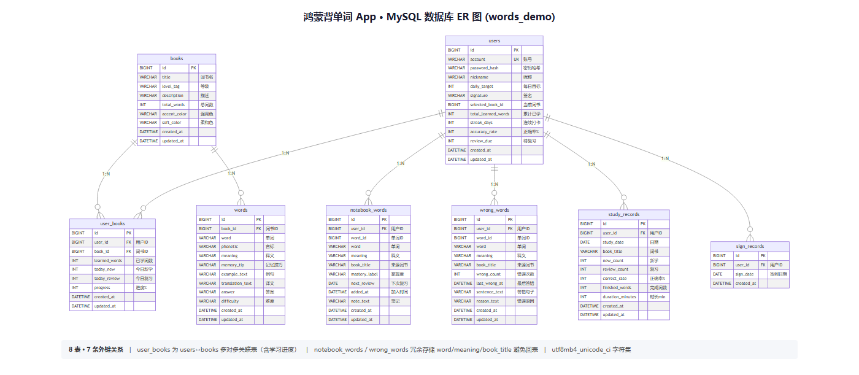
Task: Click the "accent_color" column in books
Action: coord(177,114)
